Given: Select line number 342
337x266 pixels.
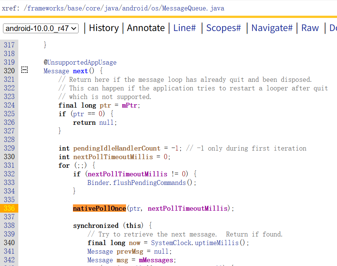Looking at the screenshot, I should point(9,260).
